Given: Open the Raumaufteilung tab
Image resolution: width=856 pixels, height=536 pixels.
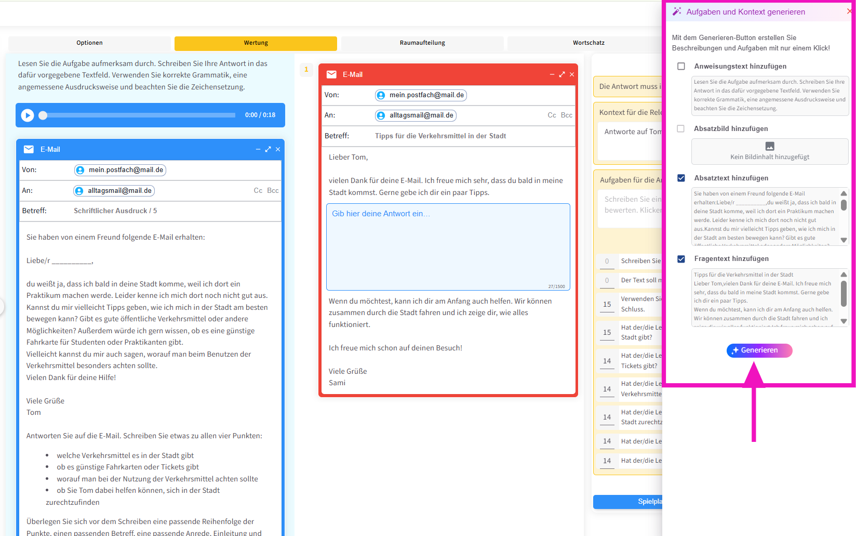Looking at the screenshot, I should 422,43.
